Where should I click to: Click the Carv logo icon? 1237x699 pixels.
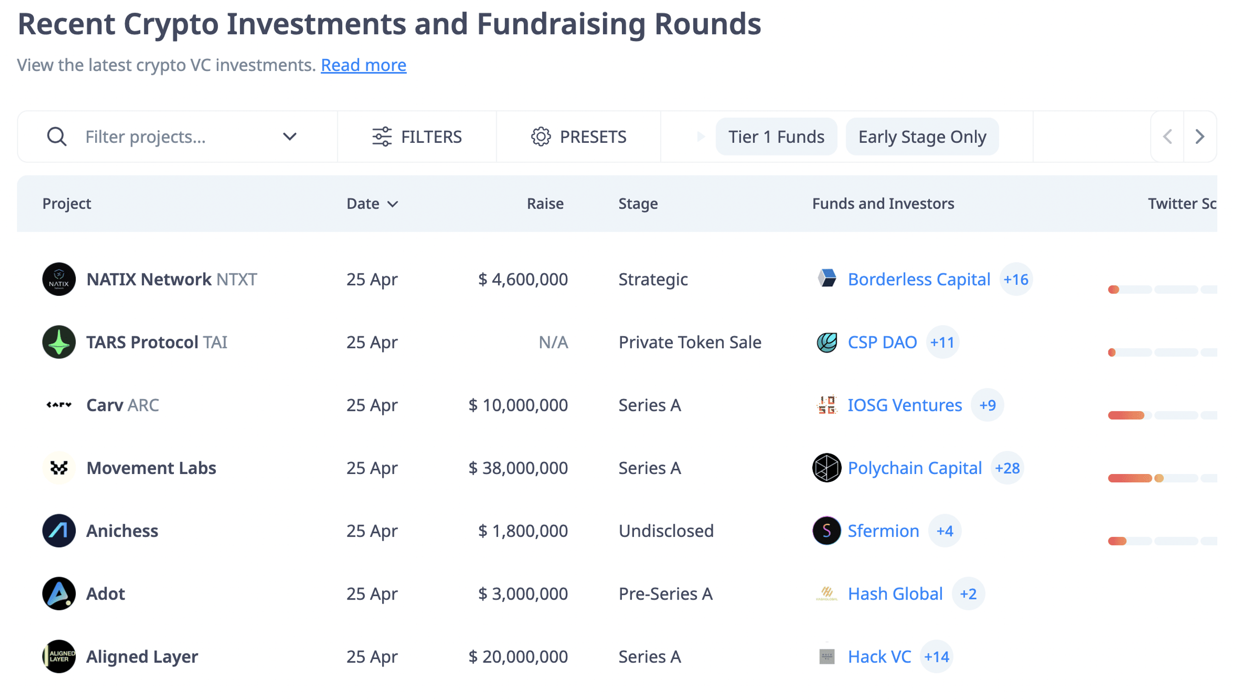(x=59, y=405)
